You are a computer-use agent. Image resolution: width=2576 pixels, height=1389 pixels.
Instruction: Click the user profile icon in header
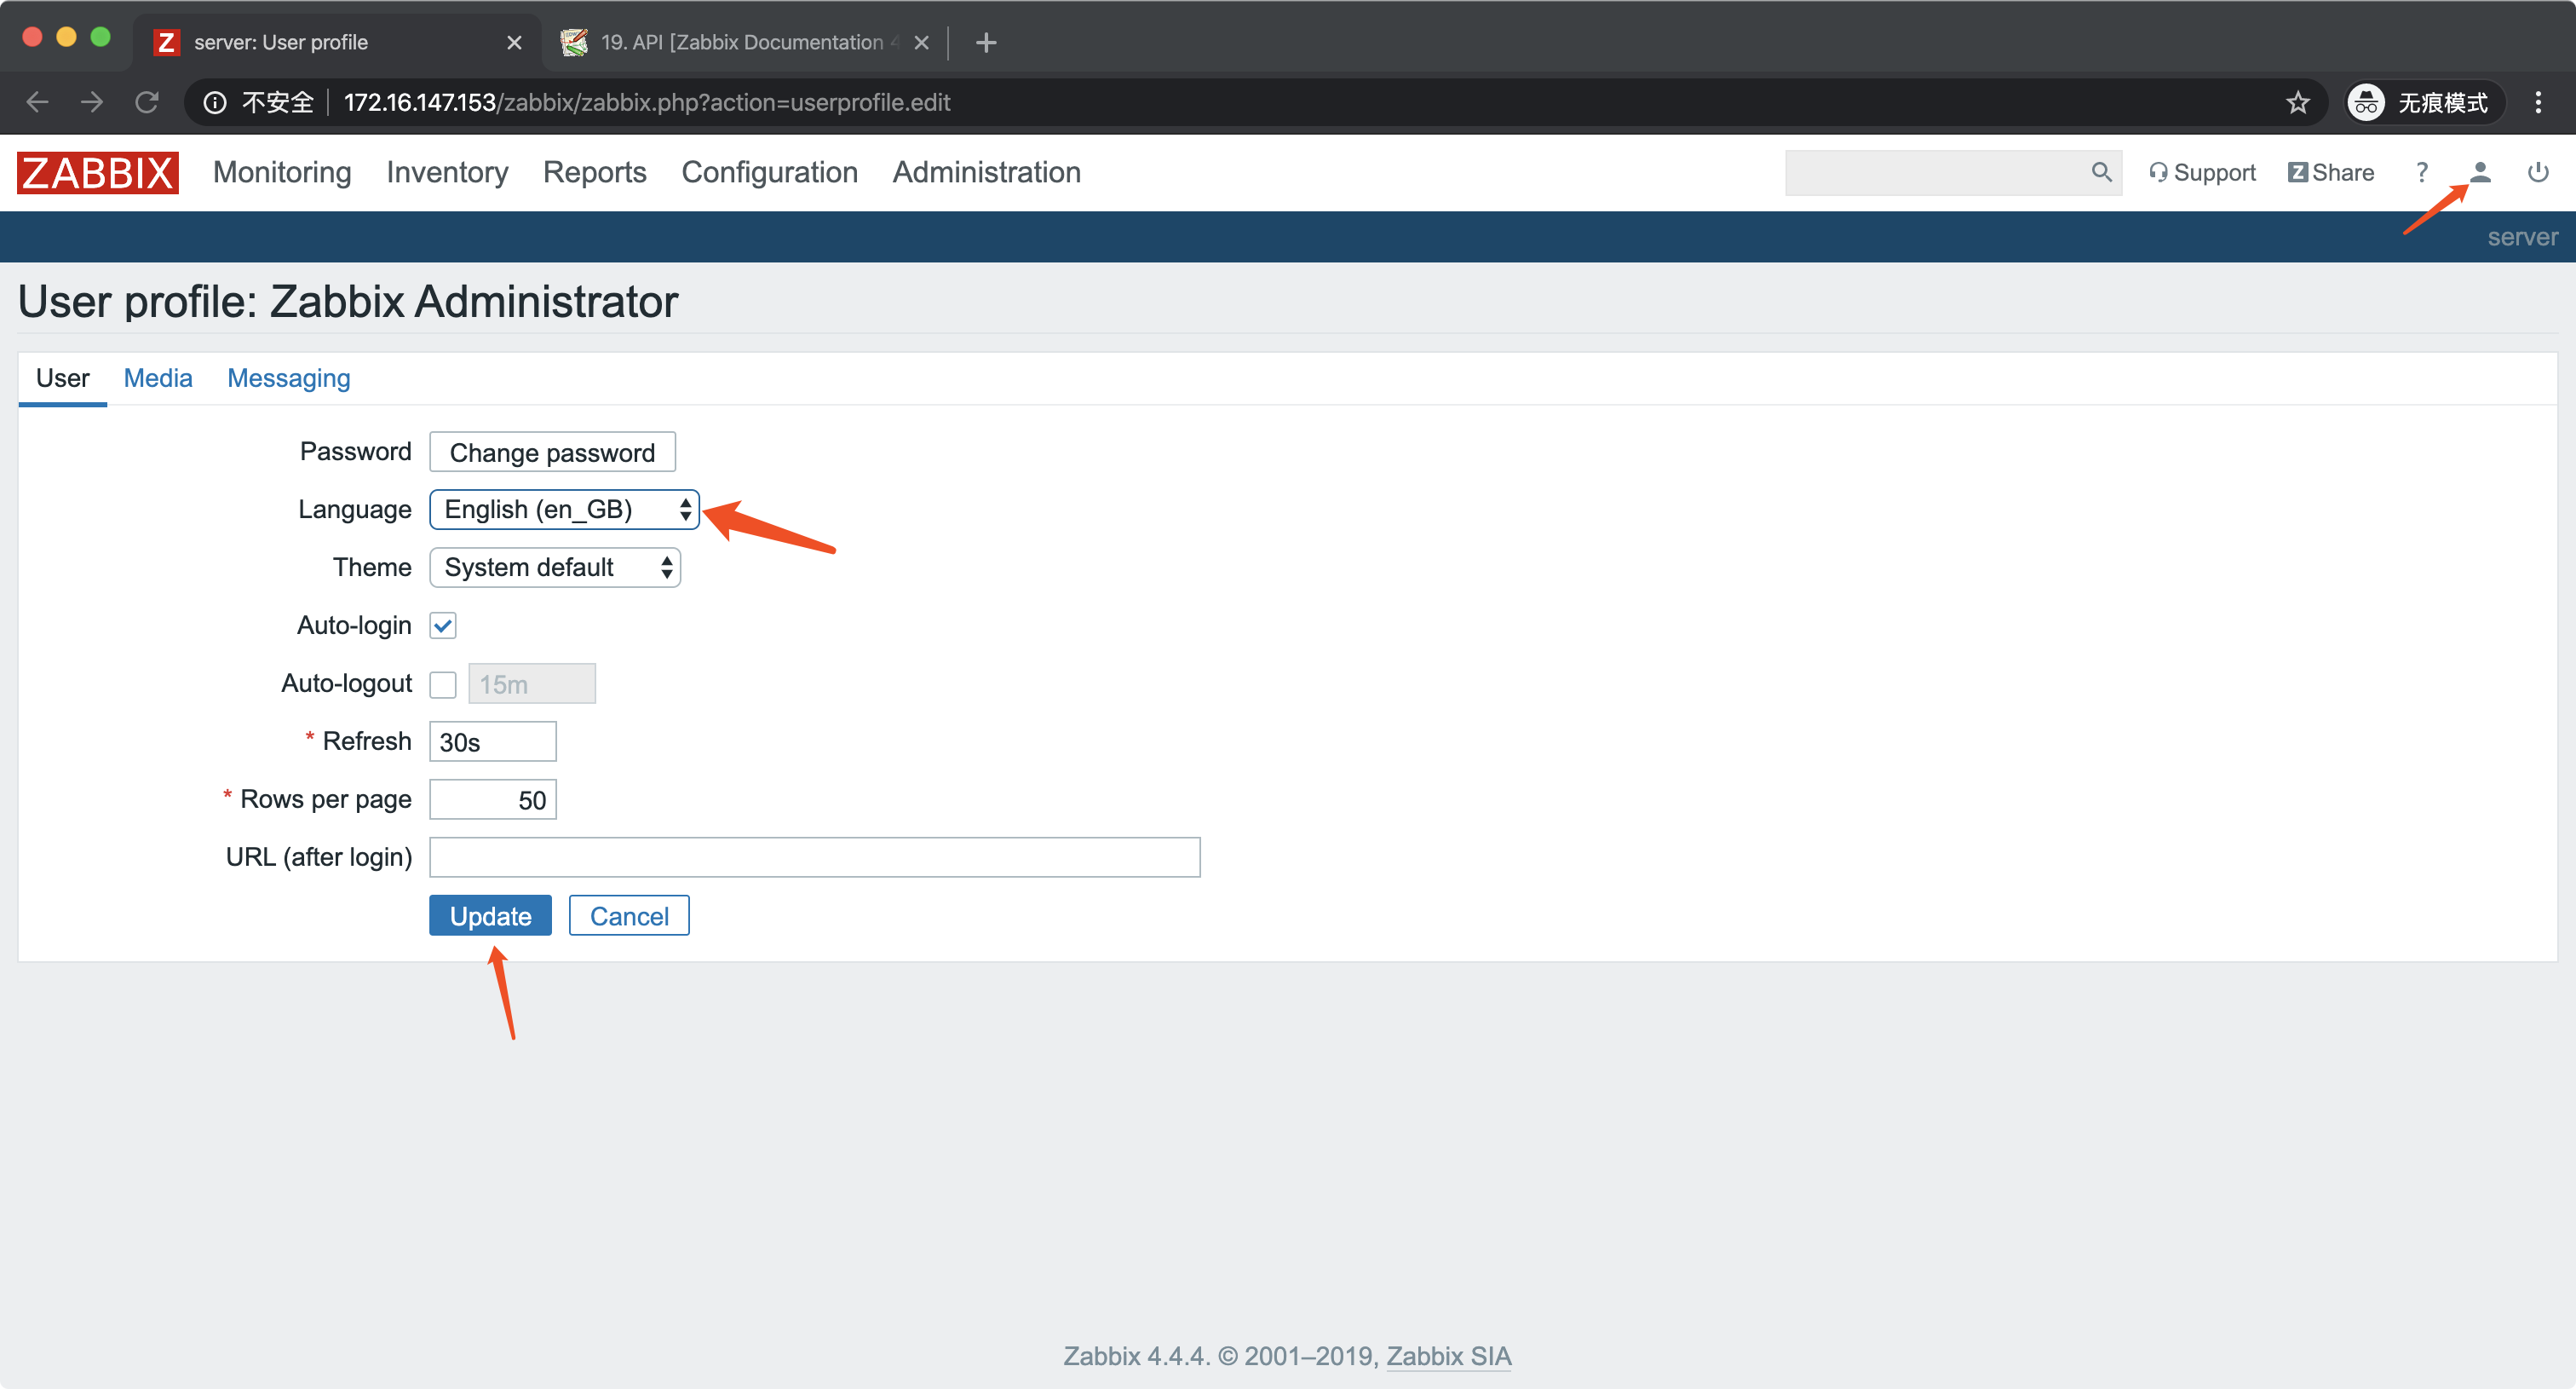point(2479,172)
